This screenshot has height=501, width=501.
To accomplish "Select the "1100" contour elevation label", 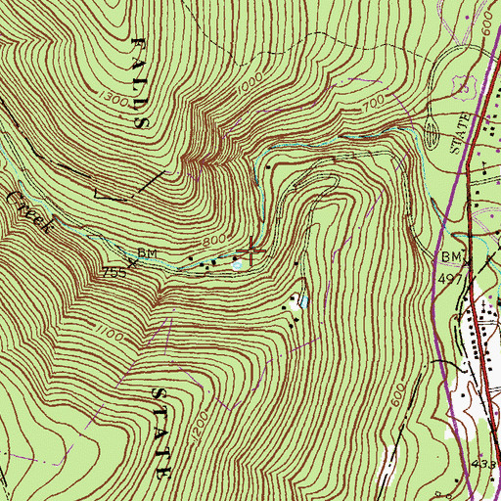I will [110, 333].
